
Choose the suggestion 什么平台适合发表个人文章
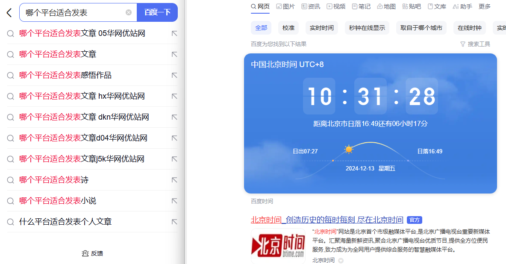65,222
